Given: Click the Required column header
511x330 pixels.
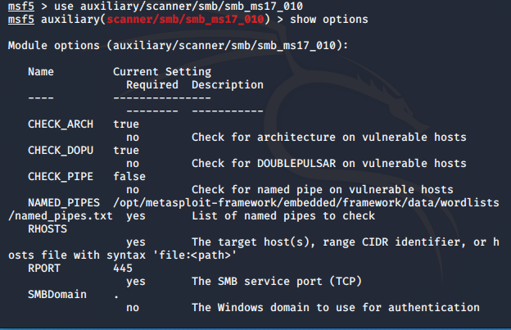Looking at the screenshot, I should [x=152, y=84].
